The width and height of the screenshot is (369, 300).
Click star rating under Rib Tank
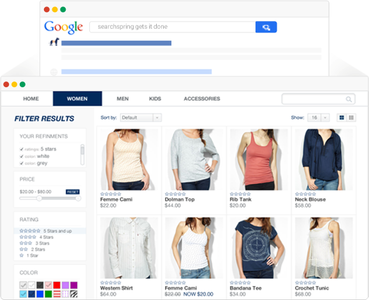(240, 194)
